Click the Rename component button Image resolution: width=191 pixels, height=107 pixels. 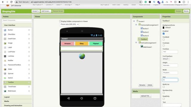coord(142,85)
